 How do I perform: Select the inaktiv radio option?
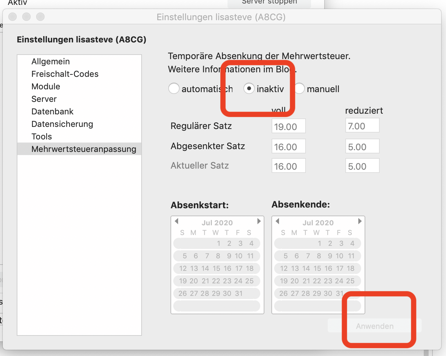(x=249, y=89)
